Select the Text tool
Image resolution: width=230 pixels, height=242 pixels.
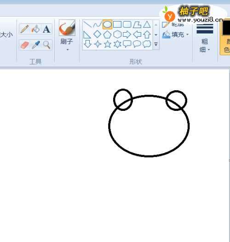tap(46, 29)
